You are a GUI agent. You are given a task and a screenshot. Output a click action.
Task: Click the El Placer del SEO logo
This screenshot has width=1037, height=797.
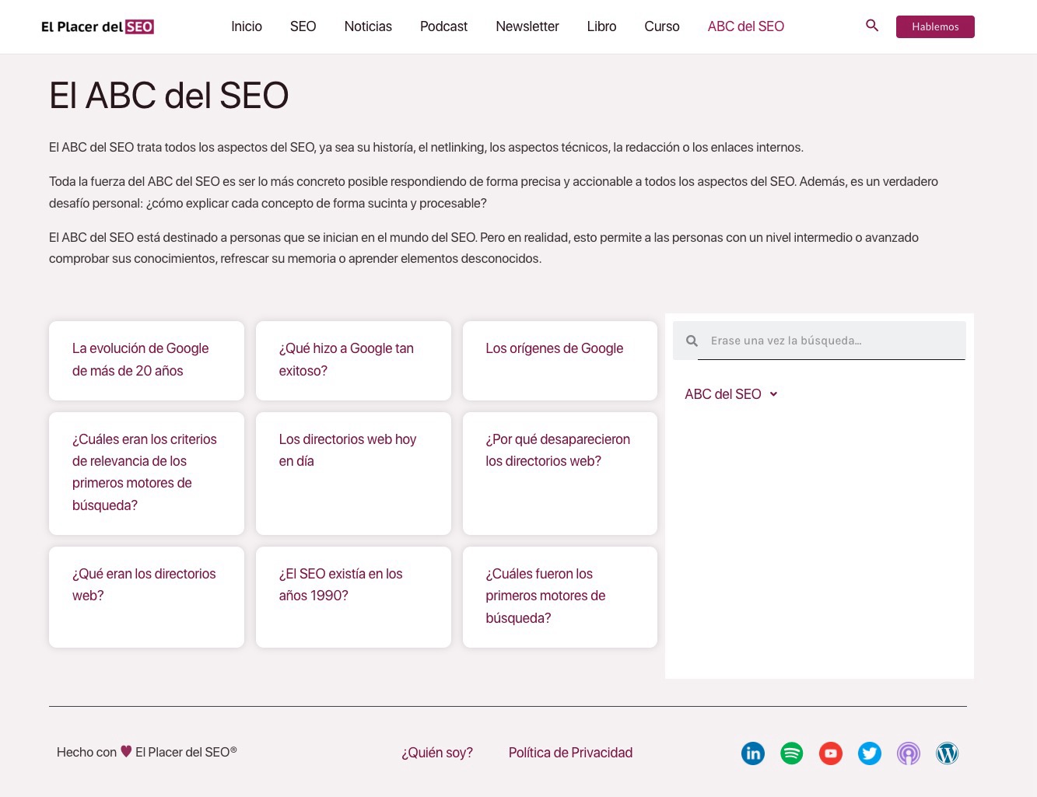coord(97,26)
